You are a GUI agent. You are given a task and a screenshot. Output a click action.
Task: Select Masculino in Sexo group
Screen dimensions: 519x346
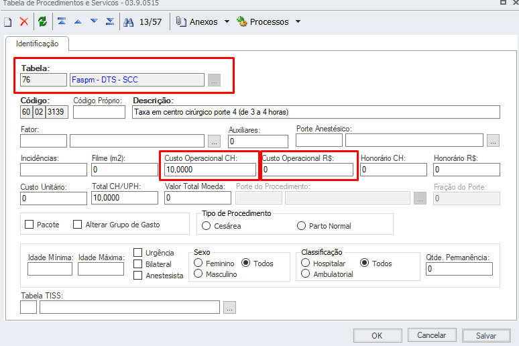pyautogui.click(x=198, y=274)
